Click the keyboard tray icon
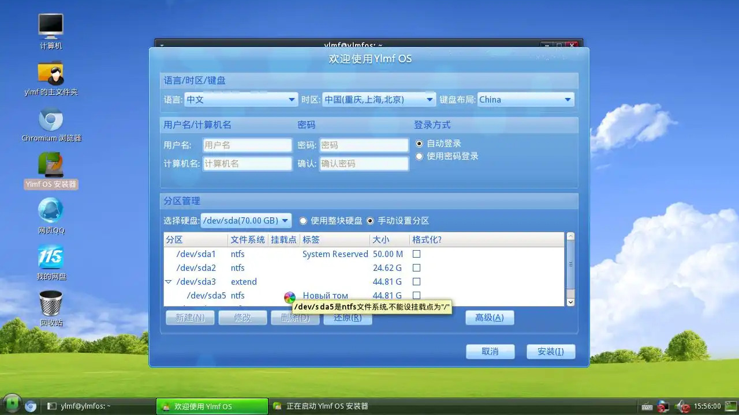Image resolution: width=739 pixels, height=415 pixels. click(647, 406)
